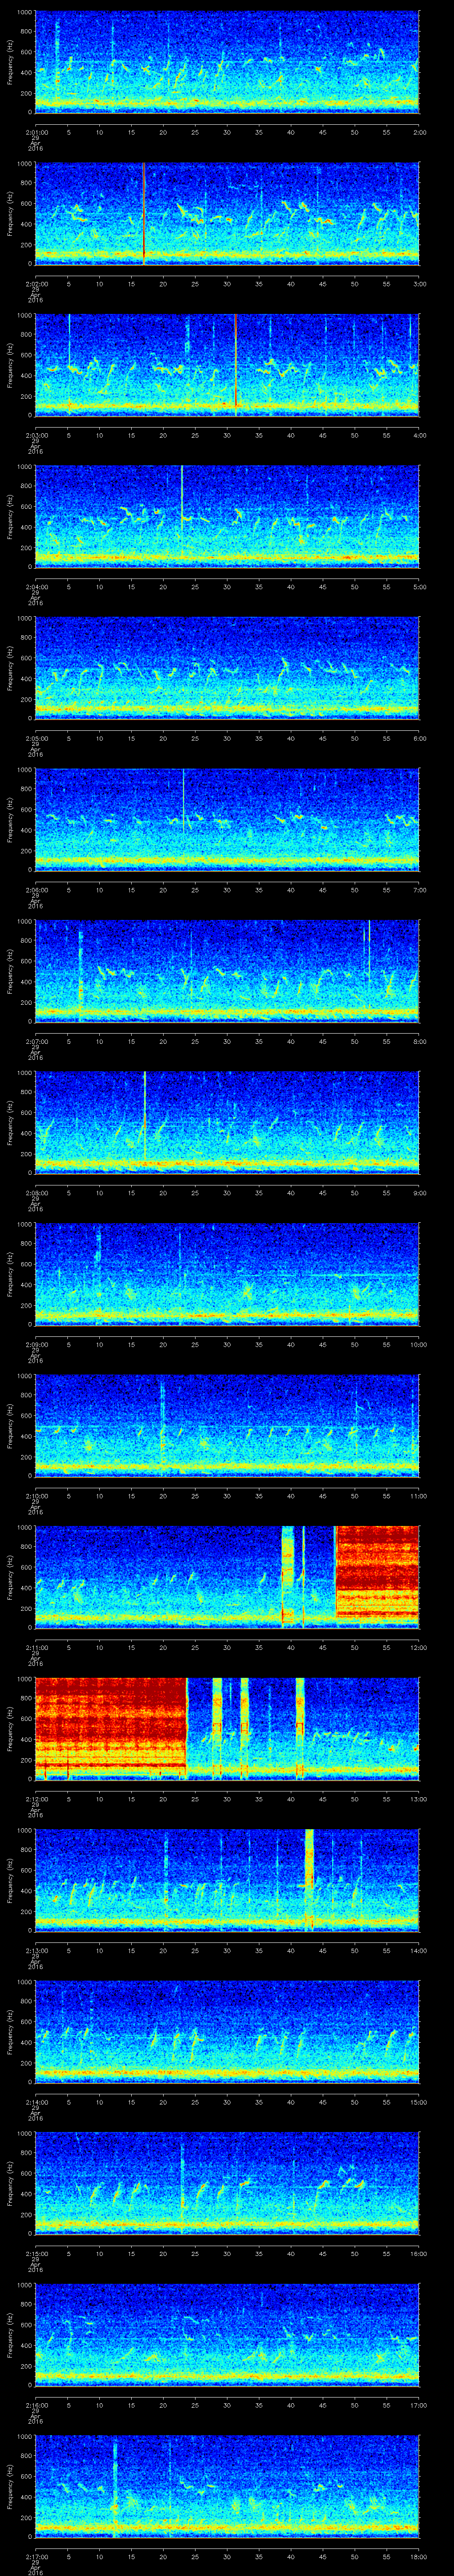Click the "2:01:00" start time label
454x2576 pixels.
[36, 132]
